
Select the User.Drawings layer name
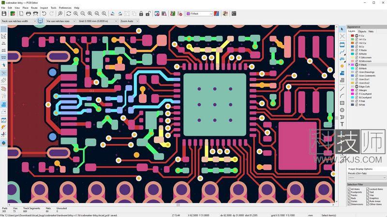click(367, 72)
